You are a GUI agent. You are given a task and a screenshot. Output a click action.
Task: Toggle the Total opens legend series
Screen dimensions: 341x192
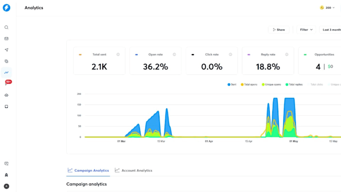point(249,85)
